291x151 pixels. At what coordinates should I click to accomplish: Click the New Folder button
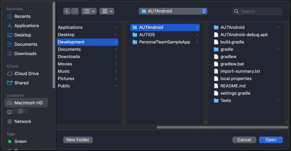(78, 140)
